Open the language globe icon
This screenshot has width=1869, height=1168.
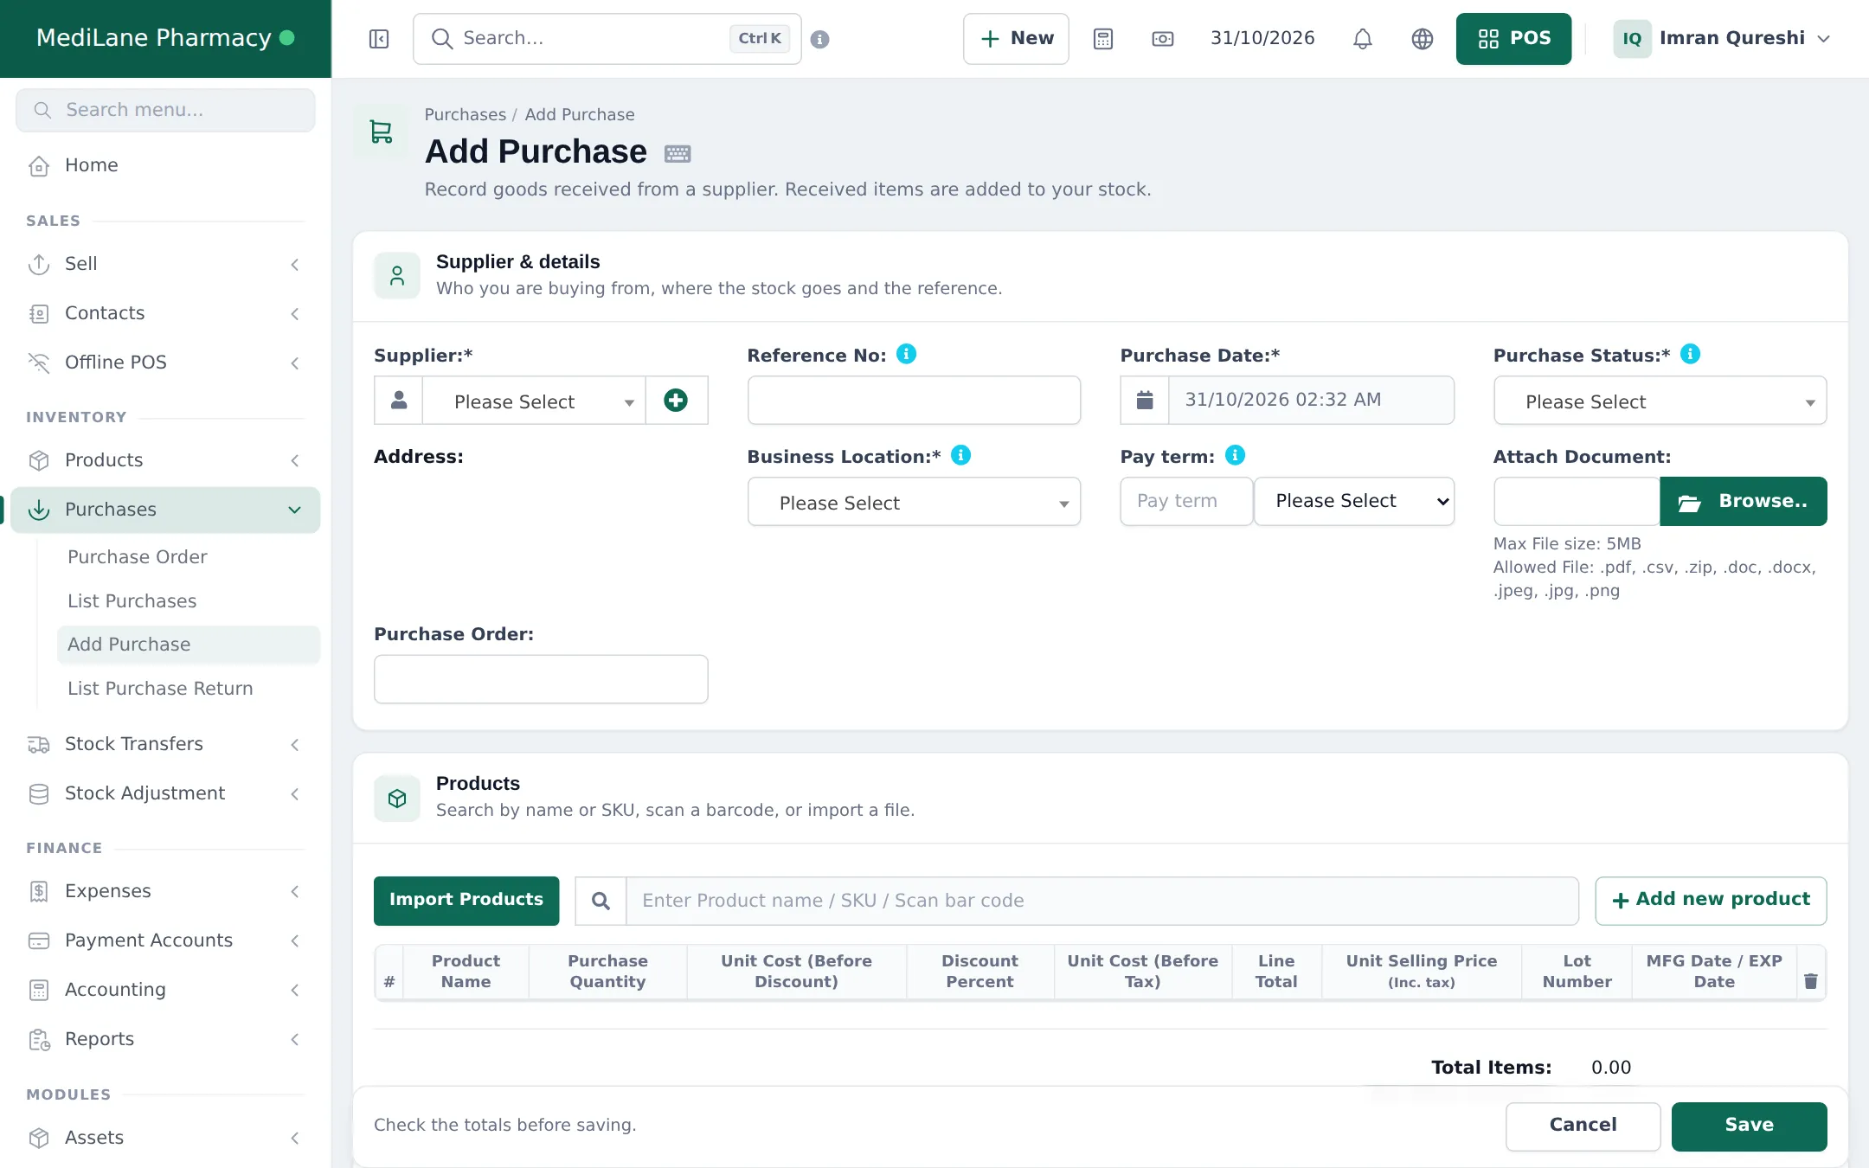[x=1423, y=39]
